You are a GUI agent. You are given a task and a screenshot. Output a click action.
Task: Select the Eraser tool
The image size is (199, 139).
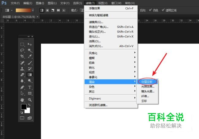[x=22, y=75]
